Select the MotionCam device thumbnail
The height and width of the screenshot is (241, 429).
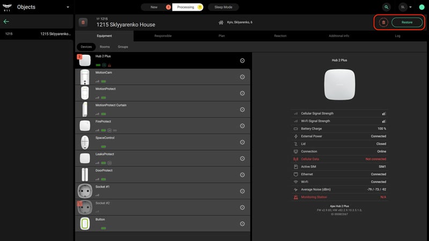85,77
